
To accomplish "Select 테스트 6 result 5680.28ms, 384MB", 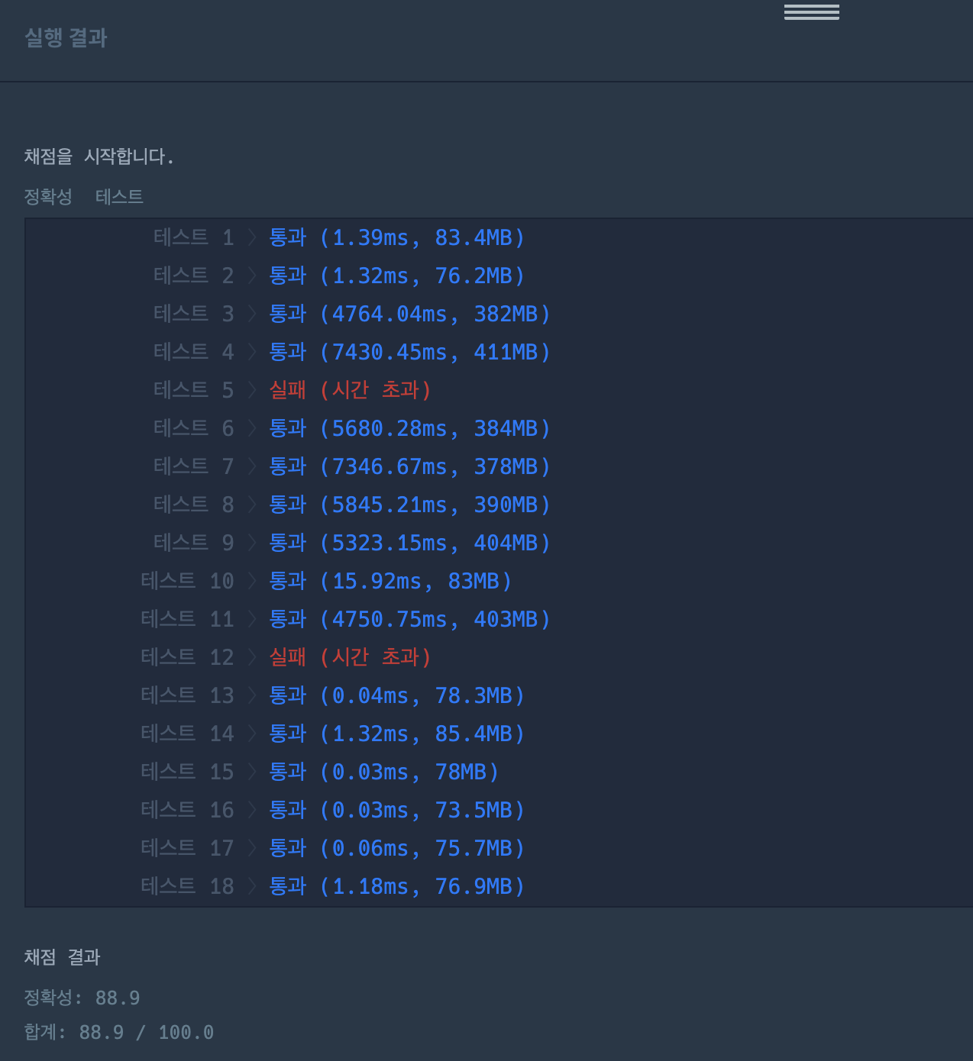I will point(410,428).
